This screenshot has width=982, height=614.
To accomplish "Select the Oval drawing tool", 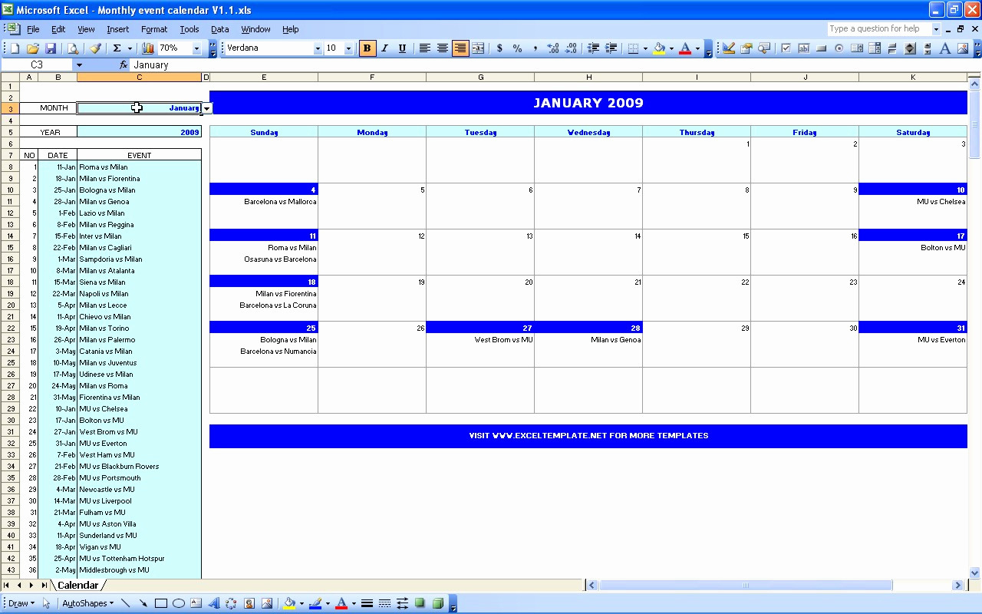I will coord(179,603).
